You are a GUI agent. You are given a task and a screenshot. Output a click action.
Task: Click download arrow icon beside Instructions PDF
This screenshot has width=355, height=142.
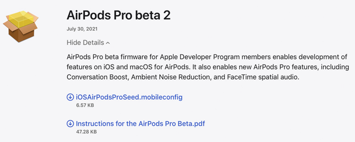point(70,123)
